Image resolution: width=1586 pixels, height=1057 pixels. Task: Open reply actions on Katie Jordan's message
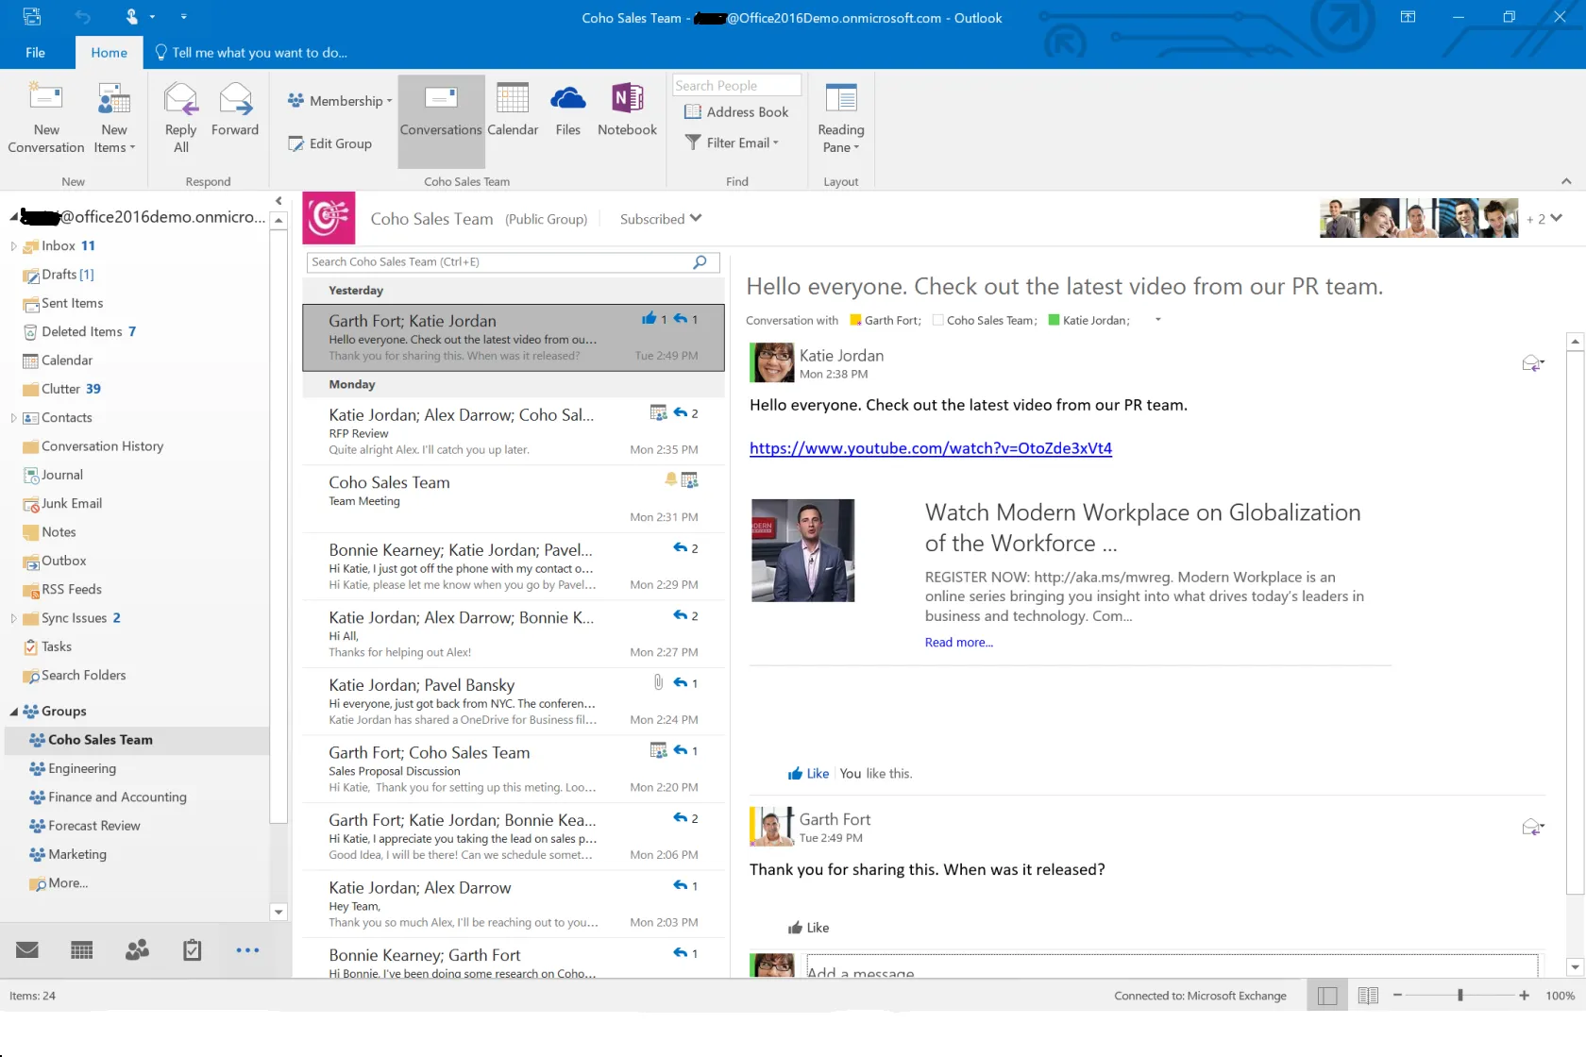(1533, 363)
